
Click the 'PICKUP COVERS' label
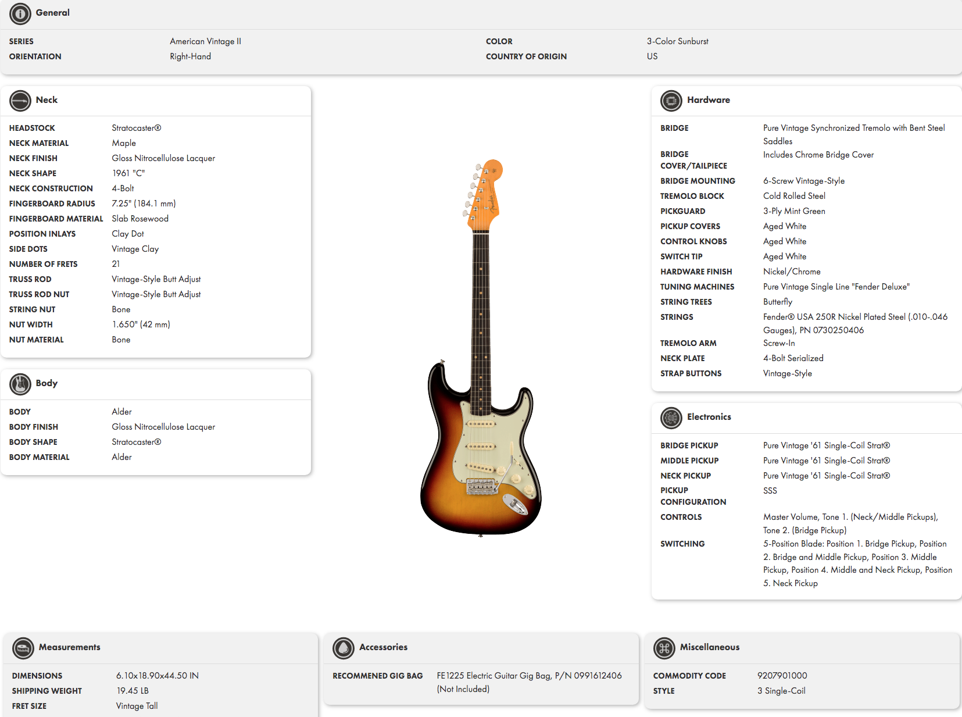pos(690,226)
